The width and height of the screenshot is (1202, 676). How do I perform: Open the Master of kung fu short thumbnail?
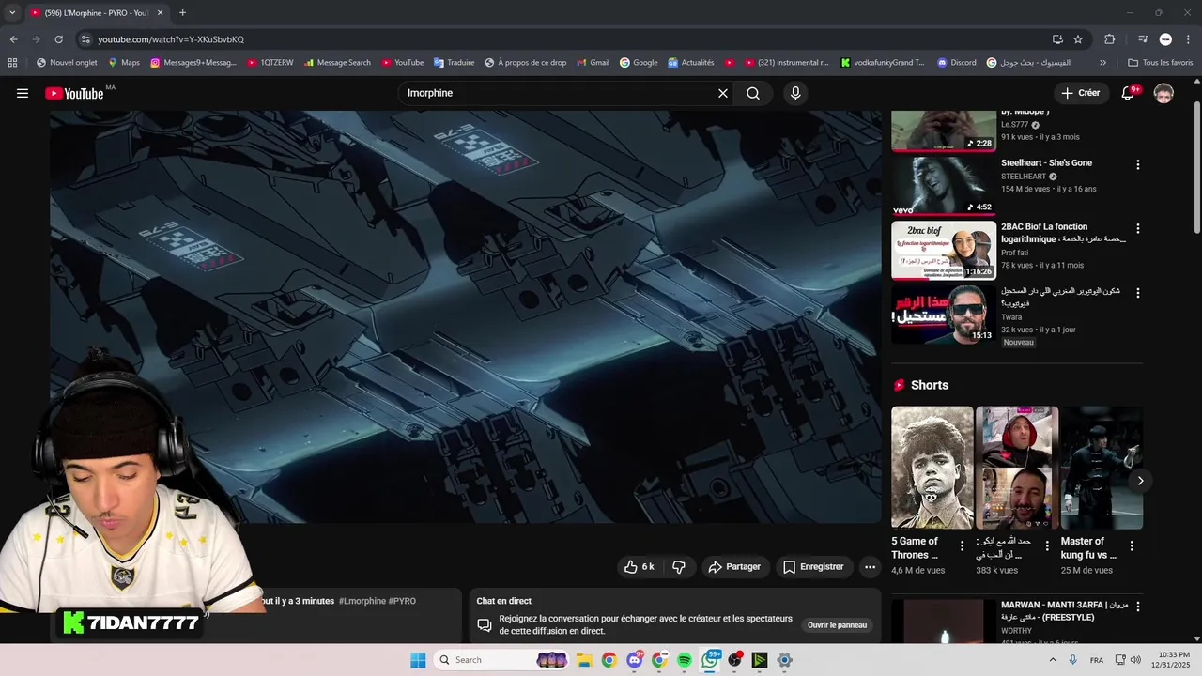point(1102,468)
